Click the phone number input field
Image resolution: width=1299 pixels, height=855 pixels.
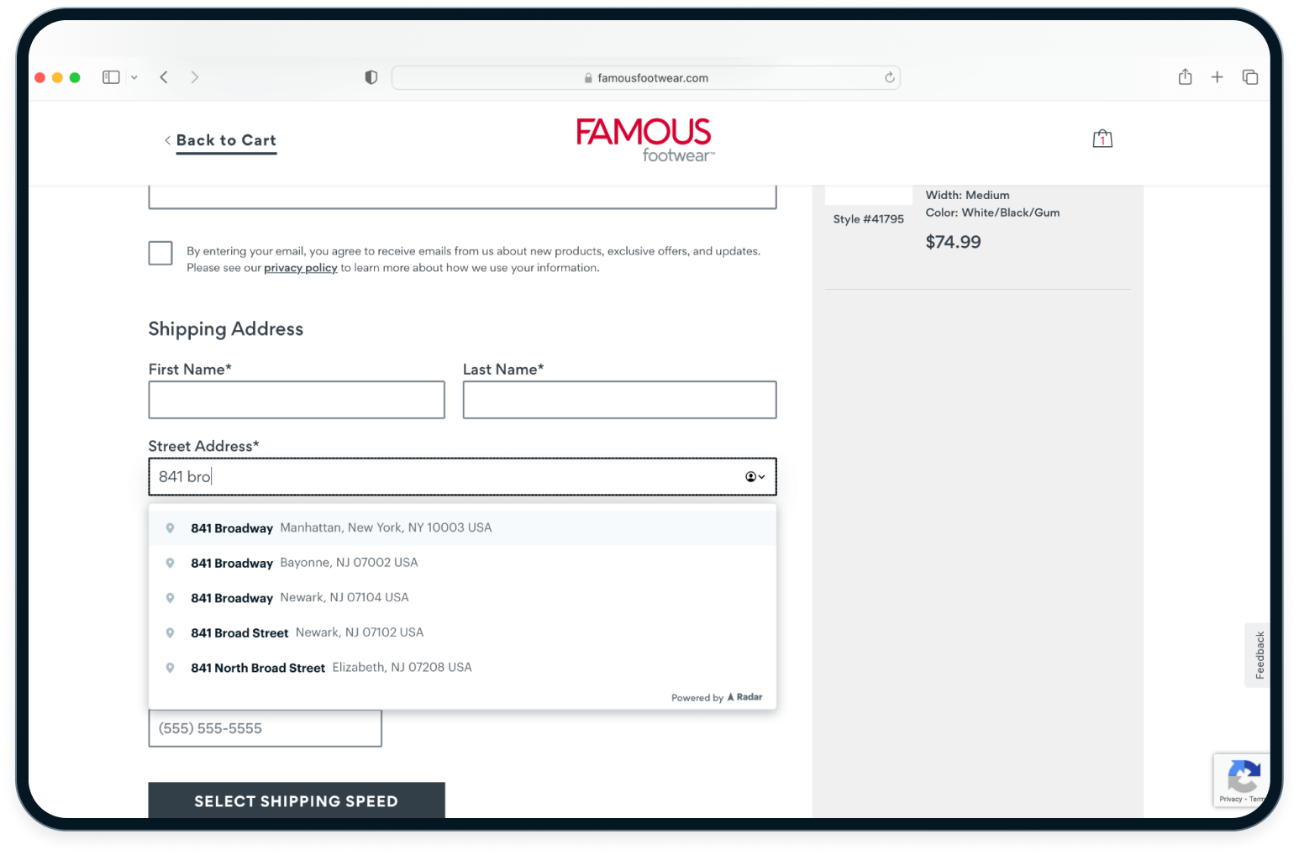point(265,728)
